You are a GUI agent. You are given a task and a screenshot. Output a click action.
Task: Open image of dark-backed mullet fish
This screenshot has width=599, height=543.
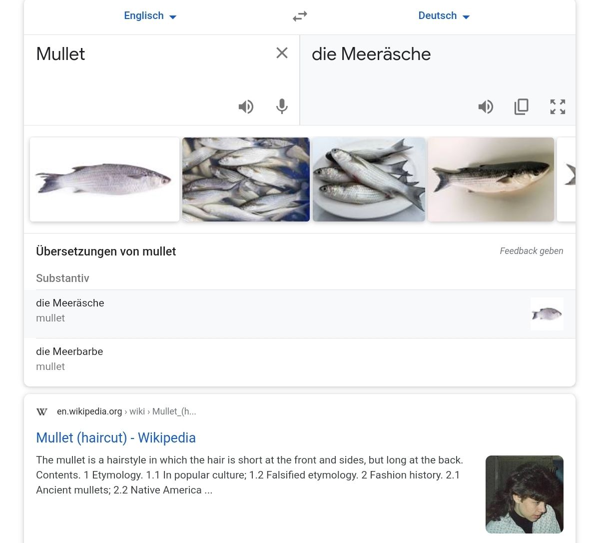tap(491, 179)
